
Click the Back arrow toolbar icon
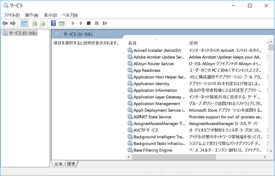tap(5, 23)
